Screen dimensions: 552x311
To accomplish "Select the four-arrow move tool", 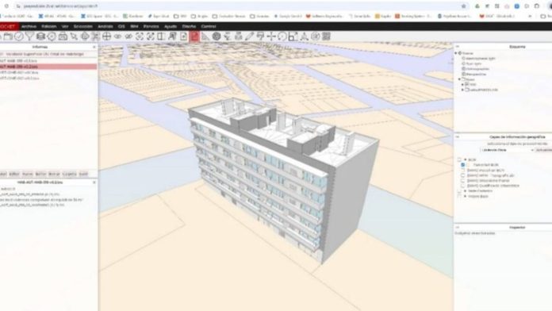I will pos(271,36).
